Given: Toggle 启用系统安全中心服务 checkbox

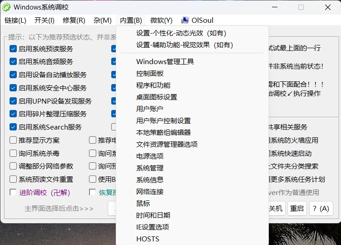Looking at the screenshot, I should [x=13, y=88].
